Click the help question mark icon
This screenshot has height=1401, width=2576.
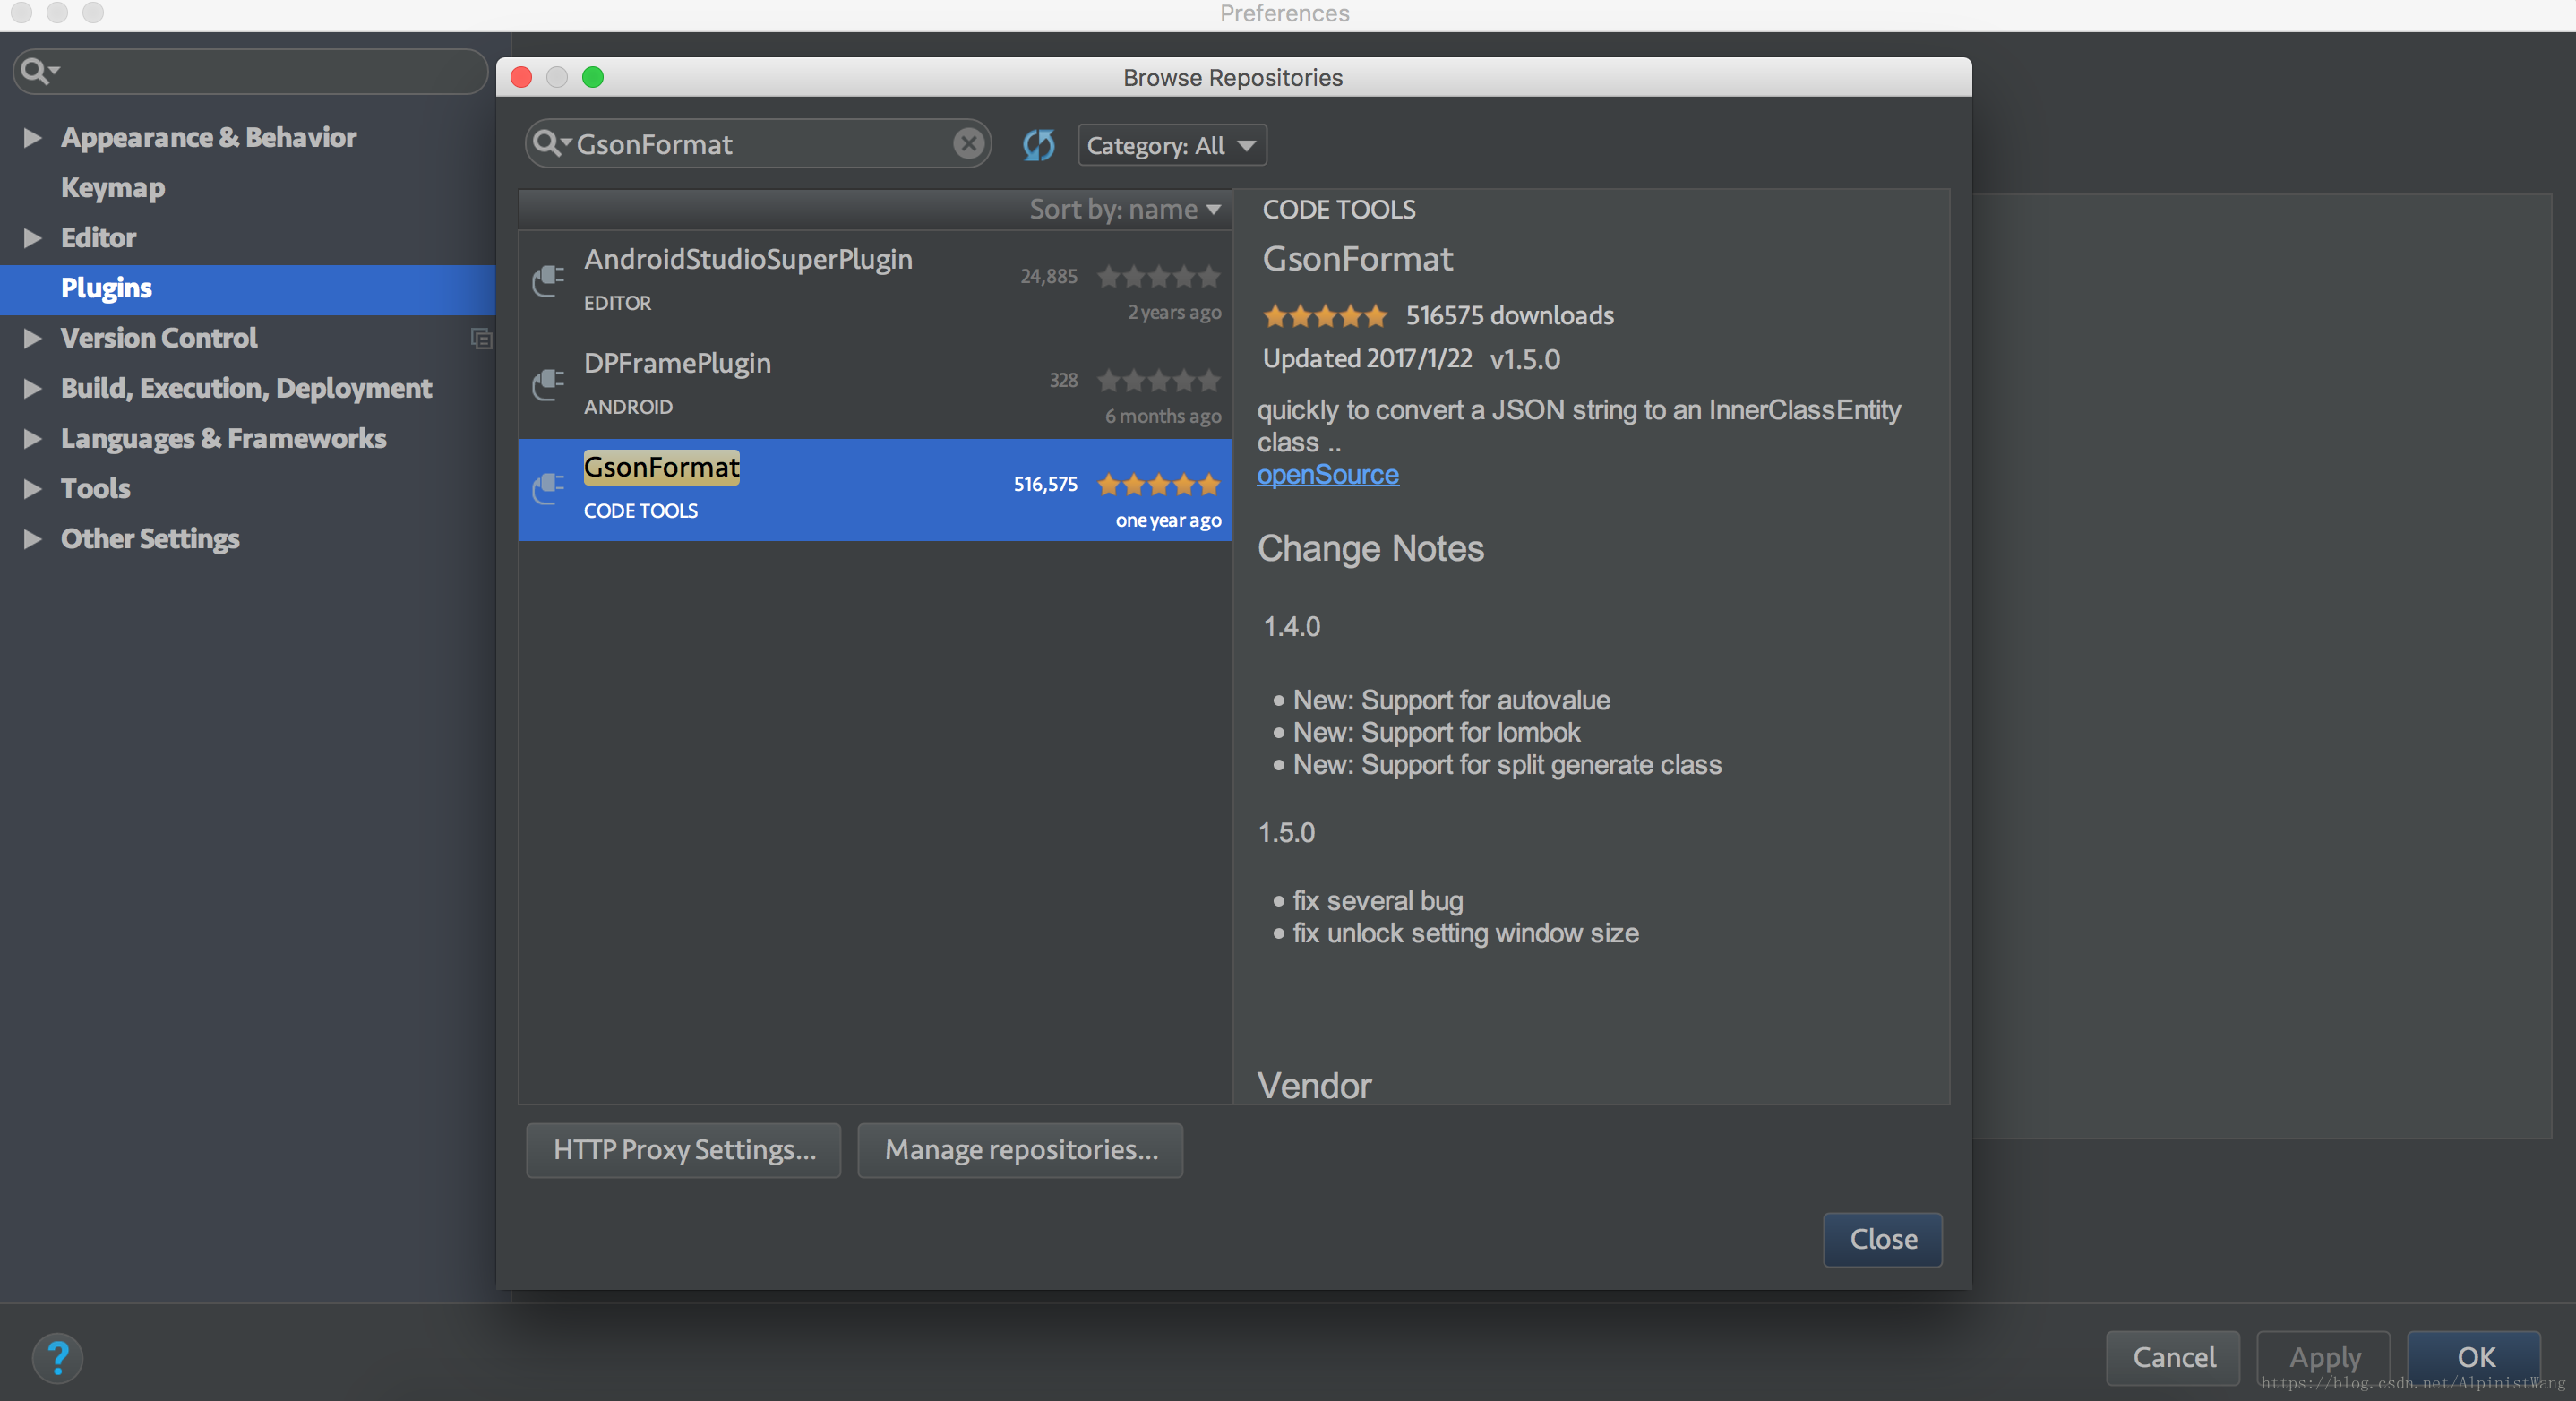pyautogui.click(x=58, y=1358)
